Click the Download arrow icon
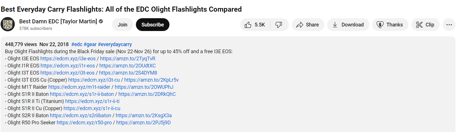 [335, 25]
